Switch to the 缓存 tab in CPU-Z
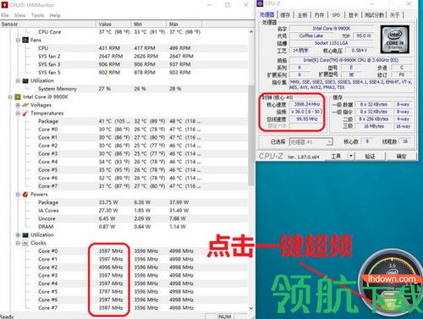The height and width of the screenshot is (319, 423). (285, 15)
